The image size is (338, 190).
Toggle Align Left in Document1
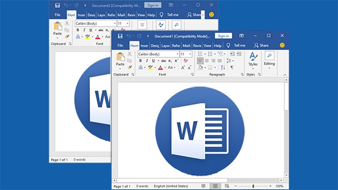coord(200,61)
